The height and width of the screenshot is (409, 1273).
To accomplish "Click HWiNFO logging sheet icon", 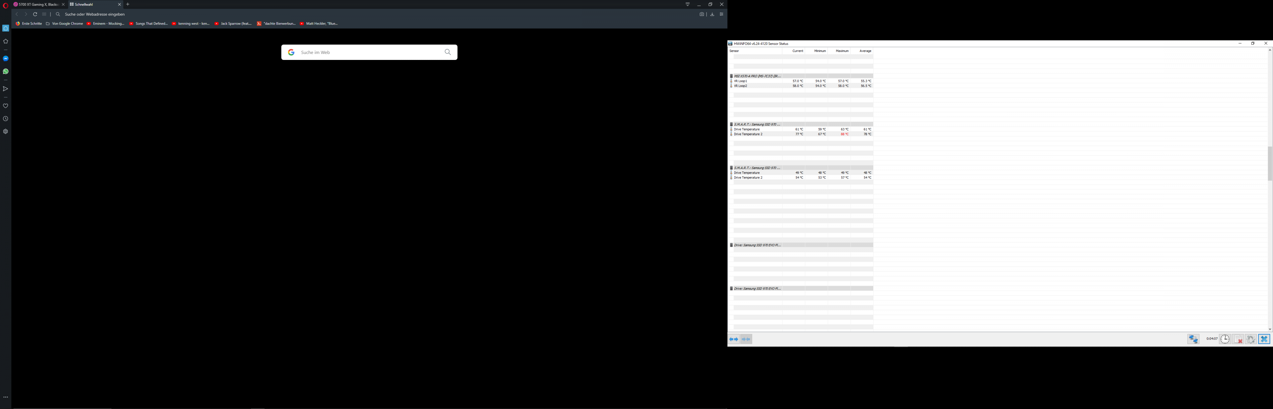I will (x=1238, y=339).
